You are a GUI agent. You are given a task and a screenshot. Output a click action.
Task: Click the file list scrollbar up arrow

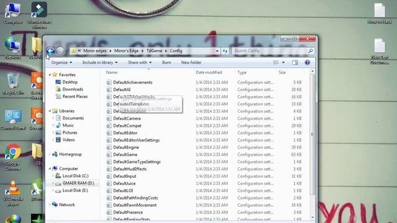coord(312,72)
